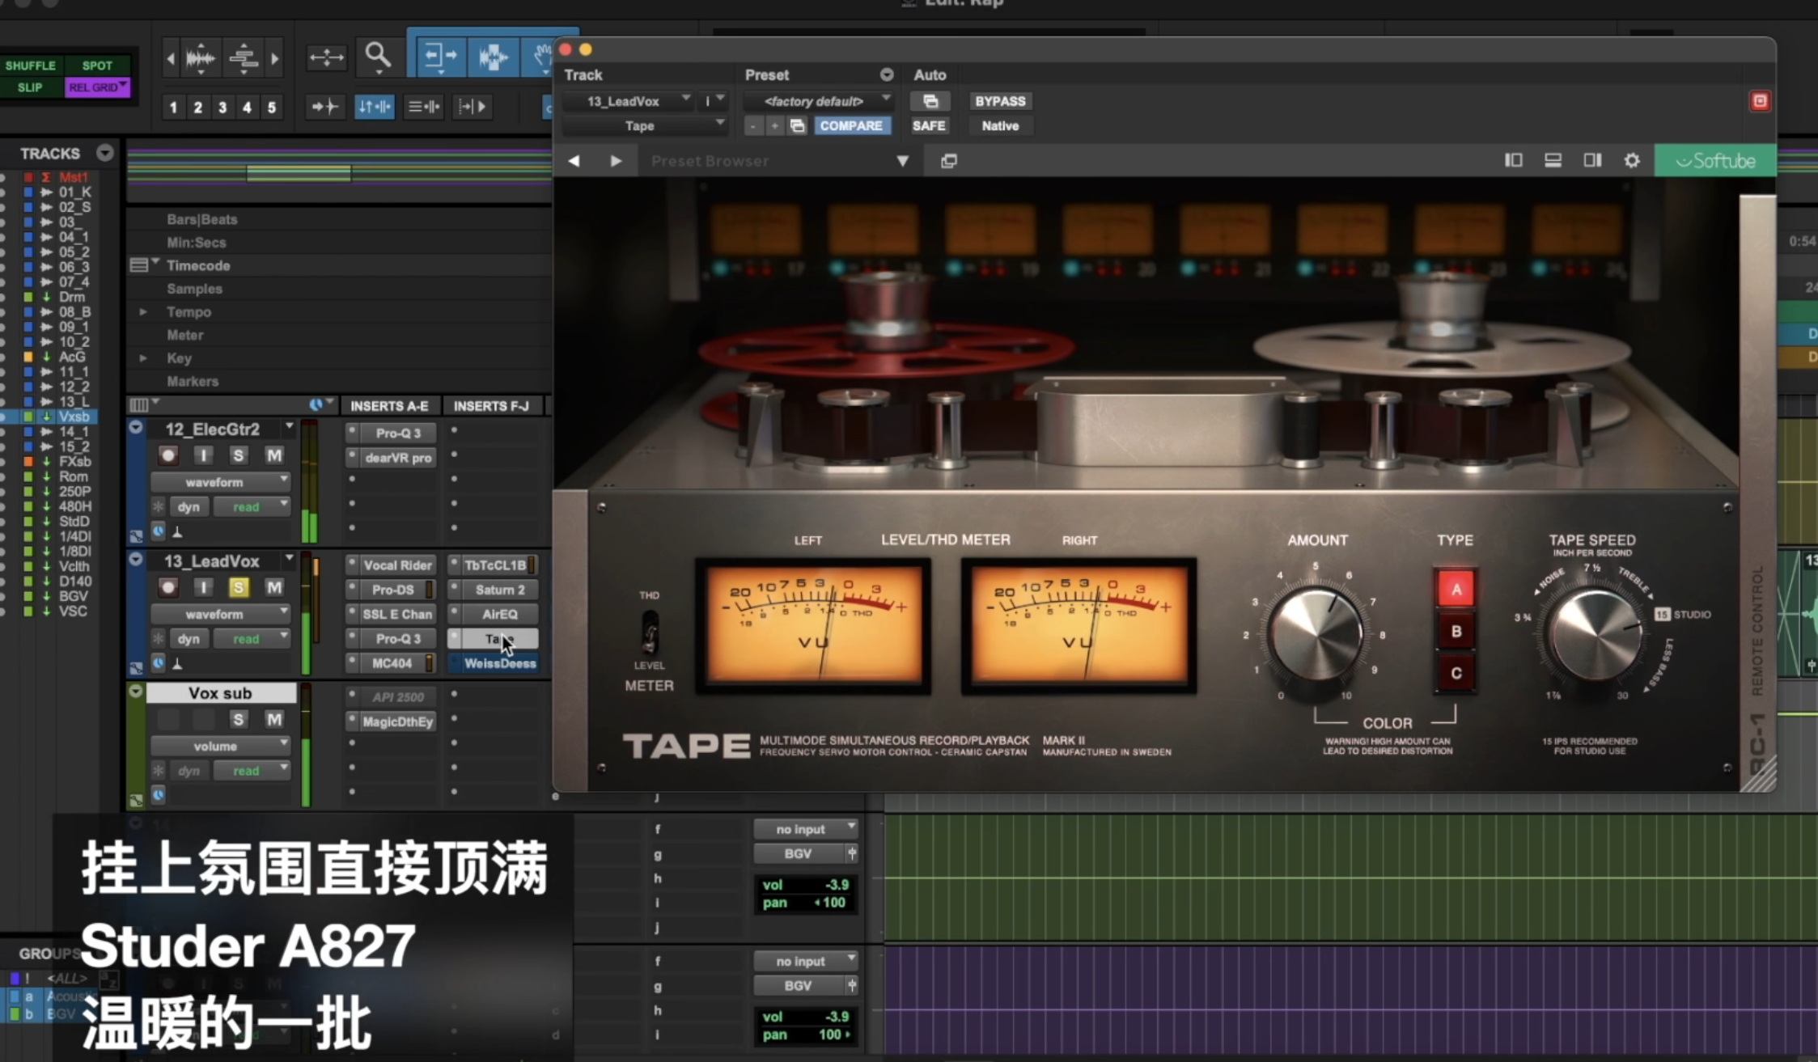Unsolo the 13_LeadVox track
The image size is (1818, 1062).
(238, 587)
